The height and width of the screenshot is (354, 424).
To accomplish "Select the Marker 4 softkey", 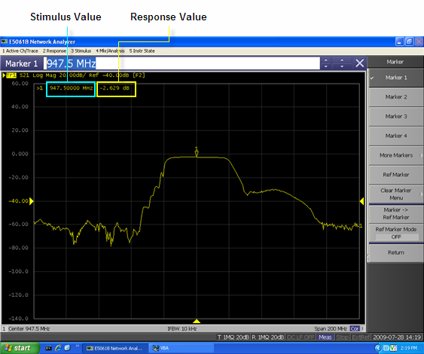I will tap(396, 136).
